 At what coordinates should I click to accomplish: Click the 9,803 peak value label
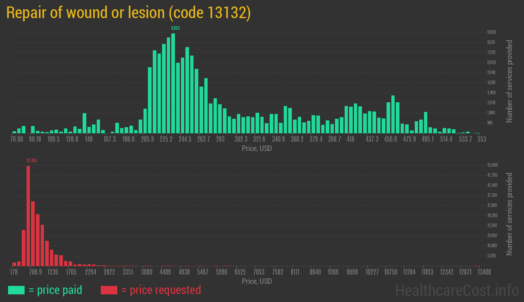click(175, 28)
